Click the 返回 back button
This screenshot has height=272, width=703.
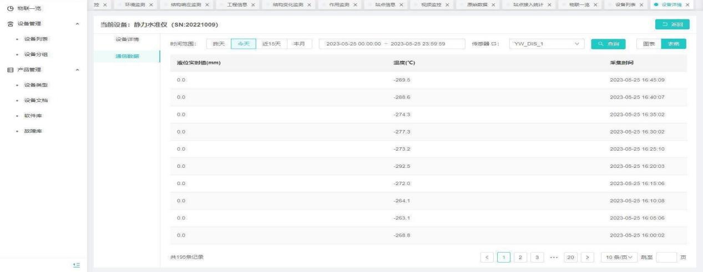[672, 24]
